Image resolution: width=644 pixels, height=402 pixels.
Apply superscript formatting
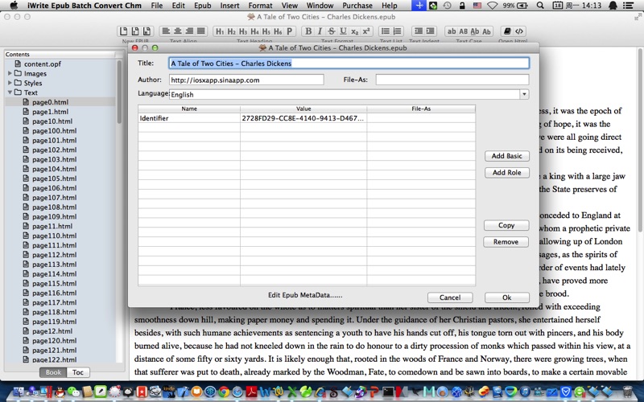click(x=366, y=31)
